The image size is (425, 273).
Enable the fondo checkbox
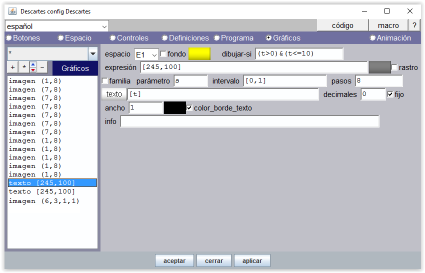point(163,54)
